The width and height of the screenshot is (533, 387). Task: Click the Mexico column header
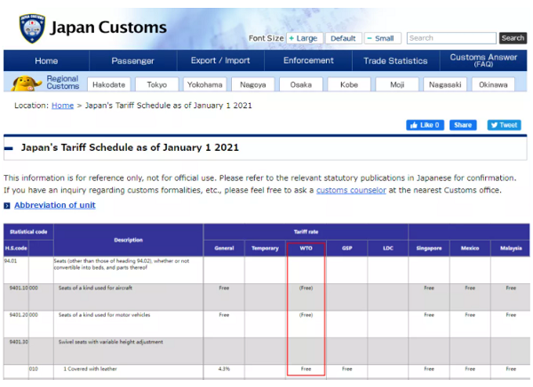pyautogui.click(x=470, y=249)
